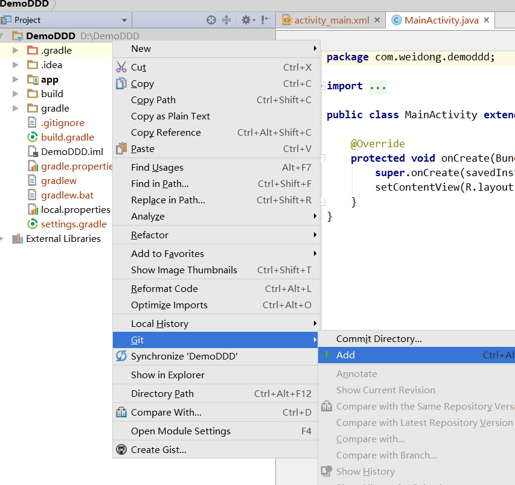Click the Synchronize refresh icon
Screen dimensions: 515x485
(121, 356)
